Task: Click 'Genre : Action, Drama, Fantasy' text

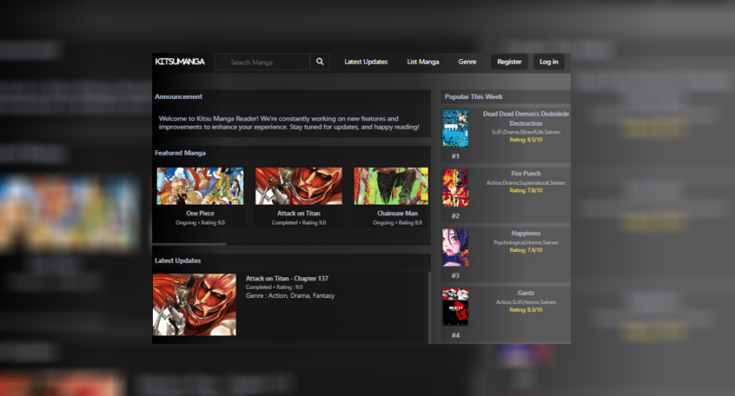Action: pyautogui.click(x=290, y=296)
